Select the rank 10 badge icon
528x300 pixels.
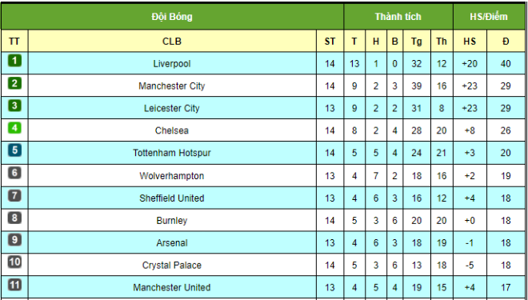(14, 262)
